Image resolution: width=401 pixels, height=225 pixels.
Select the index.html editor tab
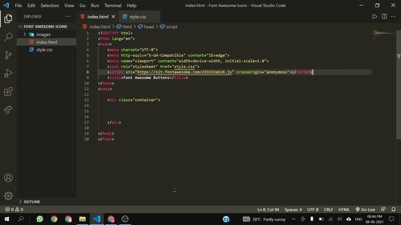coord(98,17)
